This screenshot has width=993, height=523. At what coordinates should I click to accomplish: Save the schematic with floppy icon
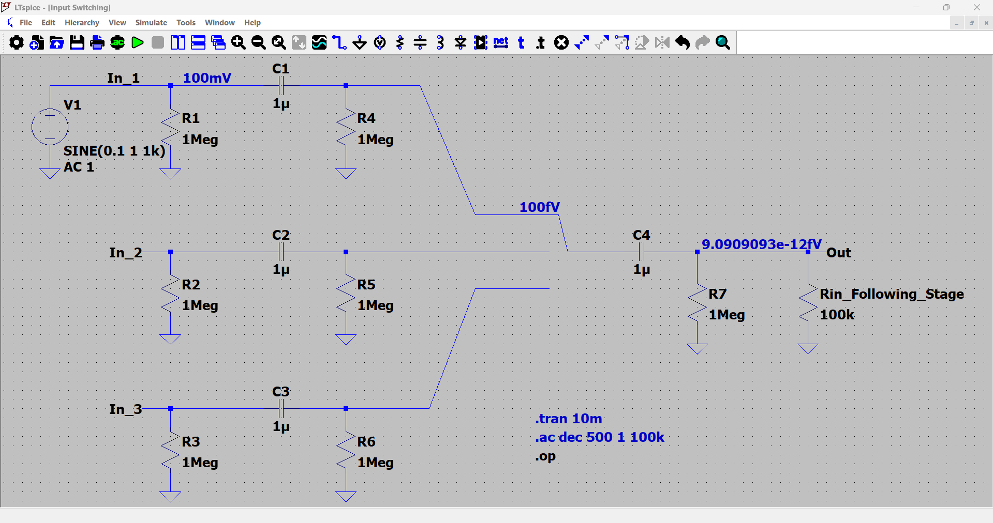[77, 42]
